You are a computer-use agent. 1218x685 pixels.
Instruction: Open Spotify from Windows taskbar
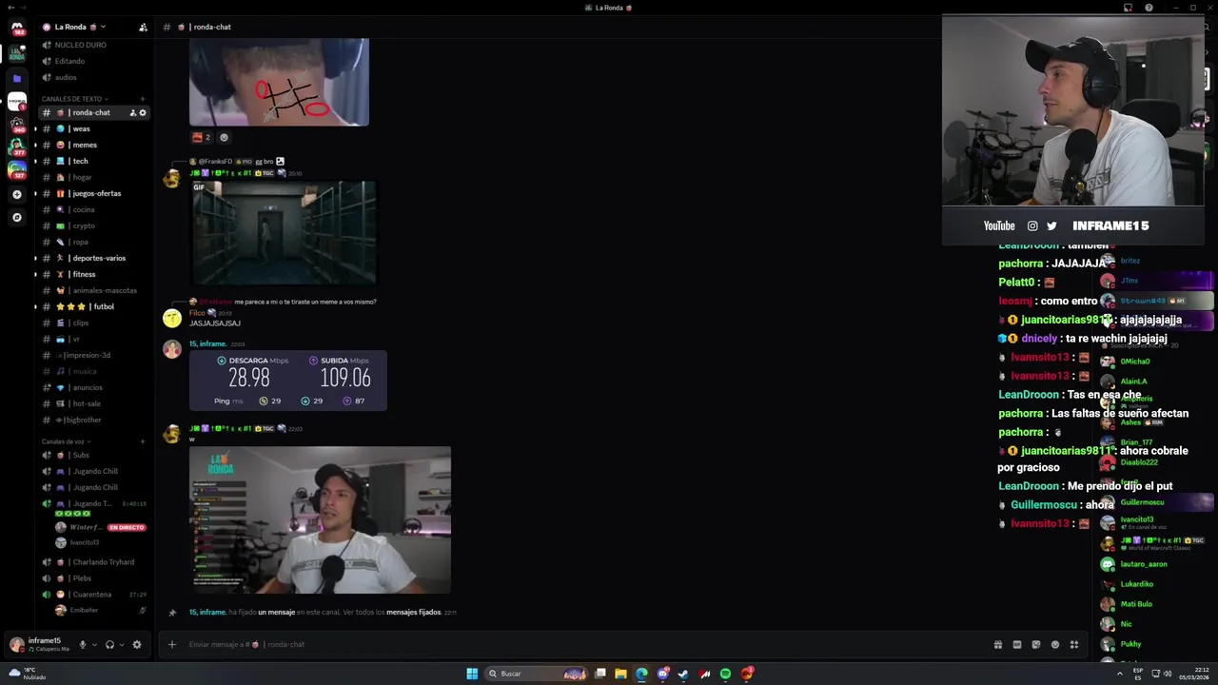point(725,674)
